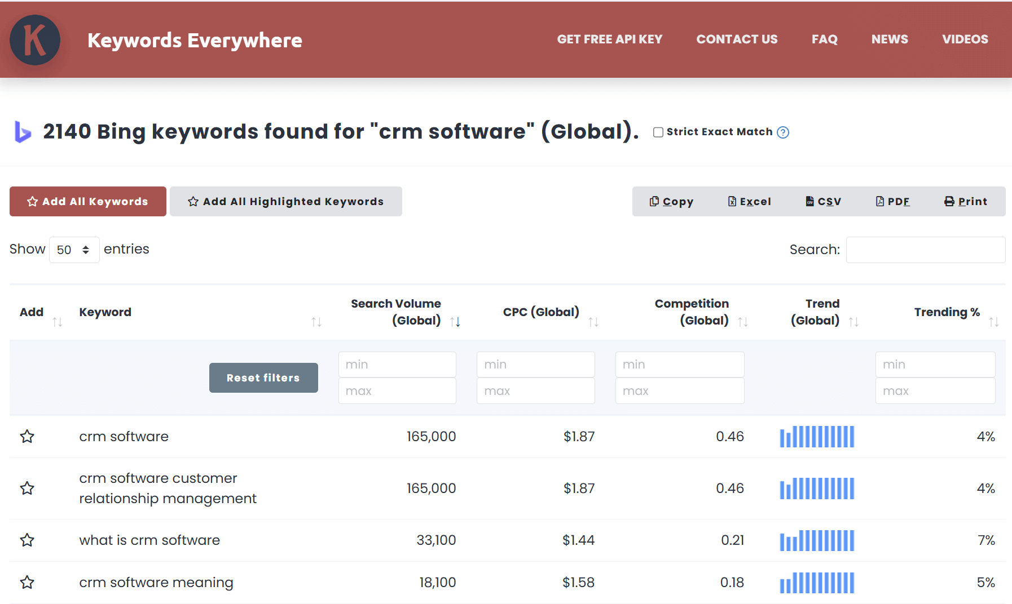Click the Keywords Everywhere site title
Screen dimensions: 1012x604
pos(195,41)
